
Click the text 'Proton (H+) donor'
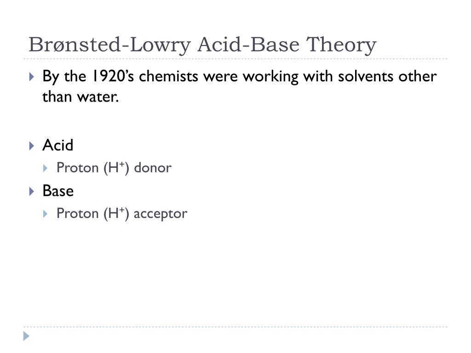click(114, 168)
